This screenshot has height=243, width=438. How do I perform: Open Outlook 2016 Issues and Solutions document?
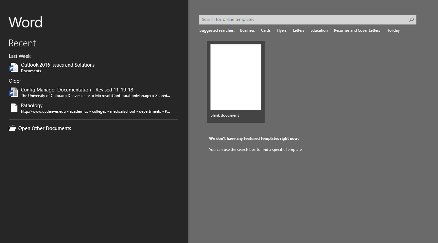[x=58, y=65]
